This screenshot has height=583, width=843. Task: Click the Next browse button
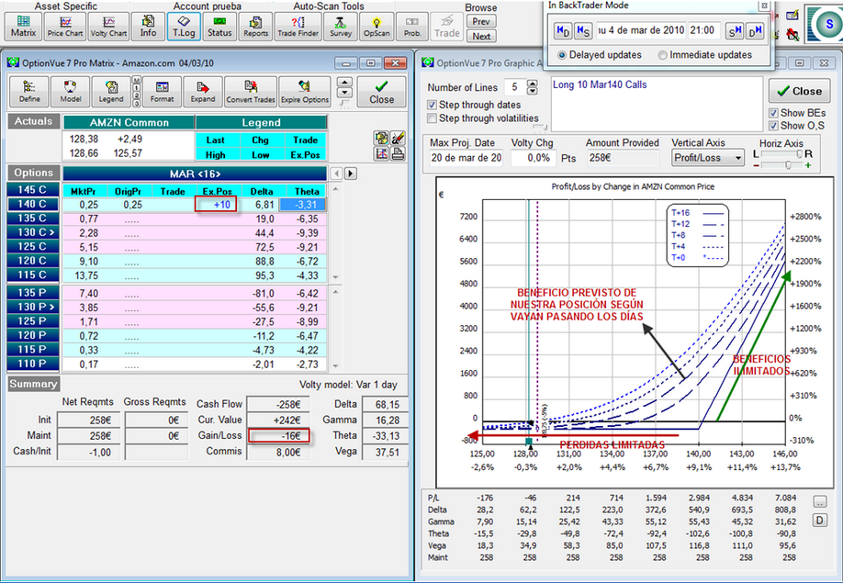[480, 37]
